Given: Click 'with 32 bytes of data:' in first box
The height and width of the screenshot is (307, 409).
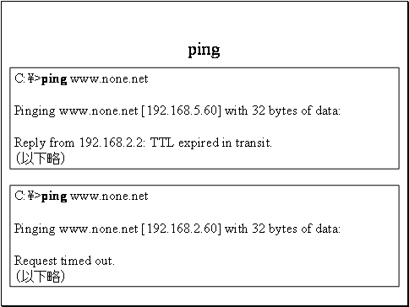Looking at the screenshot, I should pyautogui.click(x=283, y=110).
